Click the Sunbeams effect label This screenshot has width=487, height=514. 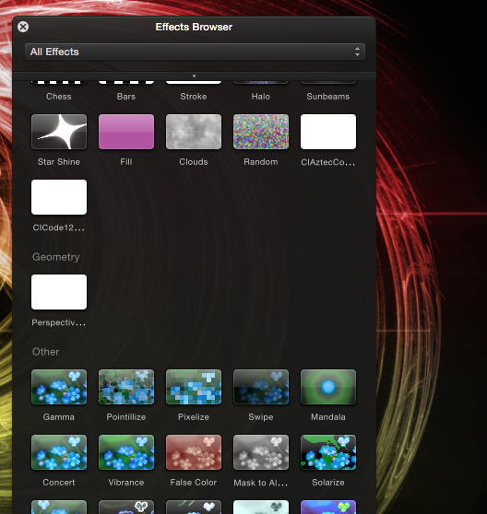(x=327, y=97)
